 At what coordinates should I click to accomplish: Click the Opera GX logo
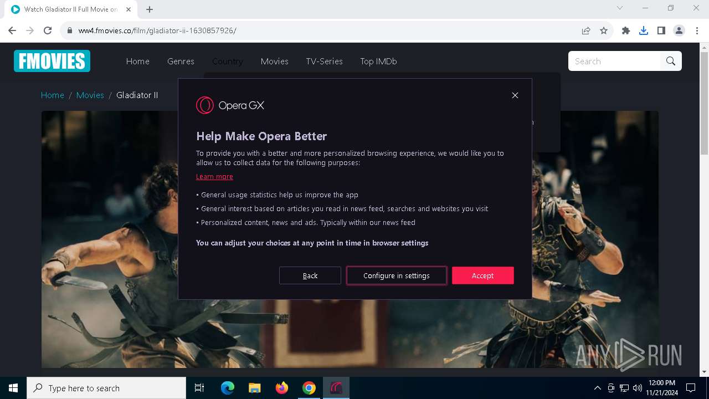230,105
